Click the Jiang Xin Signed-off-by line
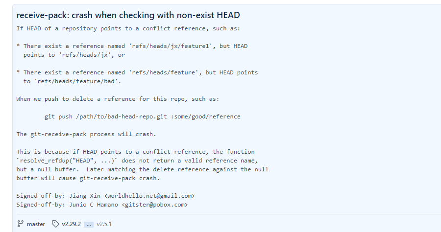Image resolution: width=441 pixels, height=232 pixels. (x=106, y=196)
